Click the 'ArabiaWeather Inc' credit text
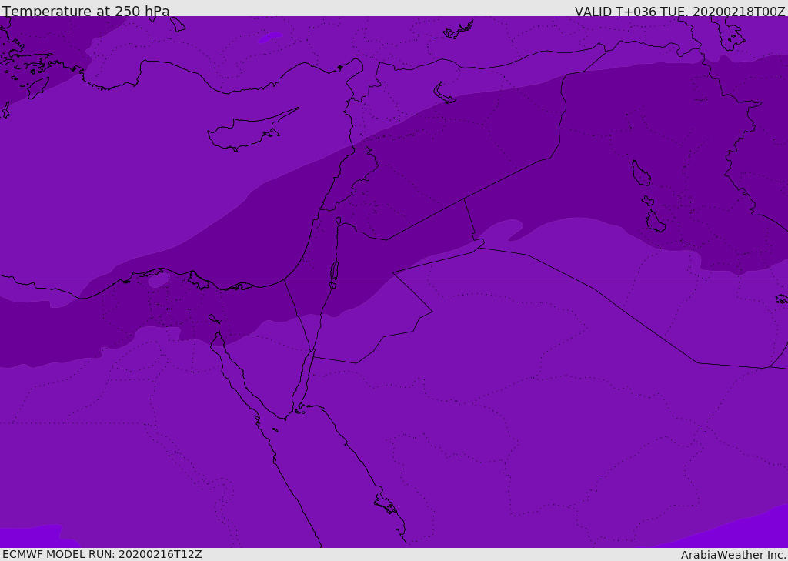Viewport: 788px width, 561px height. (x=733, y=555)
